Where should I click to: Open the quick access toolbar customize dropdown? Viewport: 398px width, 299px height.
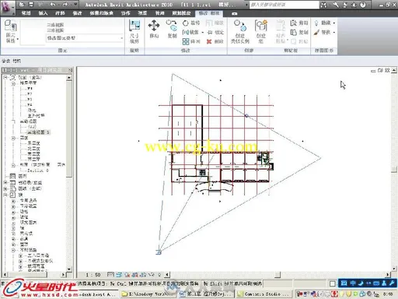tap(75, 5)
